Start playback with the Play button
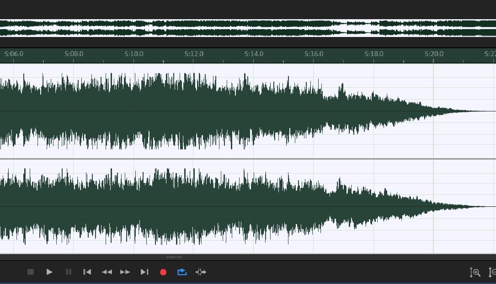The height and width of the screenshot is (284, 496). (x=49, y=272)
